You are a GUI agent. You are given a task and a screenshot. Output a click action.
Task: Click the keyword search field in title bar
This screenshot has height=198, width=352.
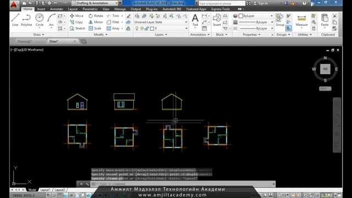point(222,3)
